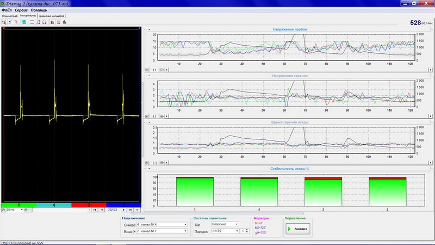Reset 1:1 scale under Напряжение горения chart

(x=154, y=117)
